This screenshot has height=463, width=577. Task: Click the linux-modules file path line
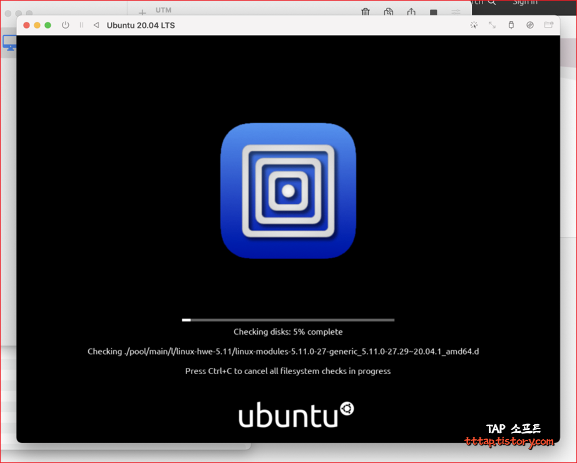coord(283,352)
